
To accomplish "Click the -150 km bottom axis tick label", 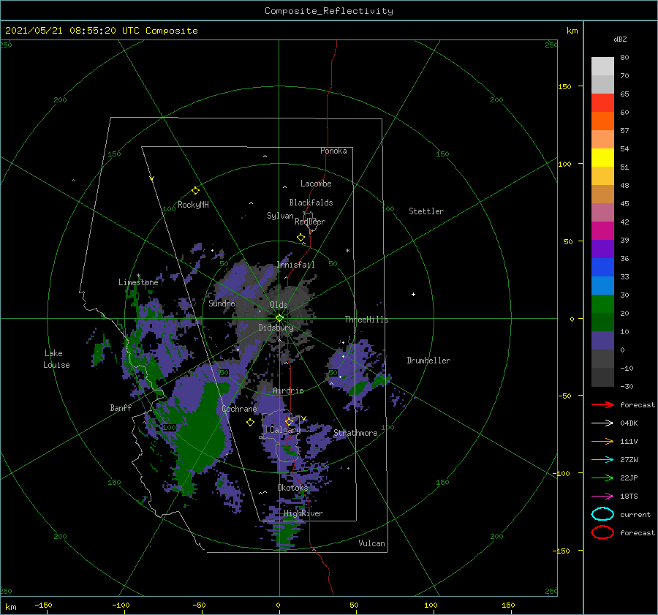I will point(43,605).
